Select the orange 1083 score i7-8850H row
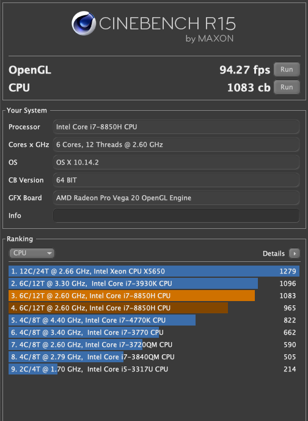 (x=154, y=296)
